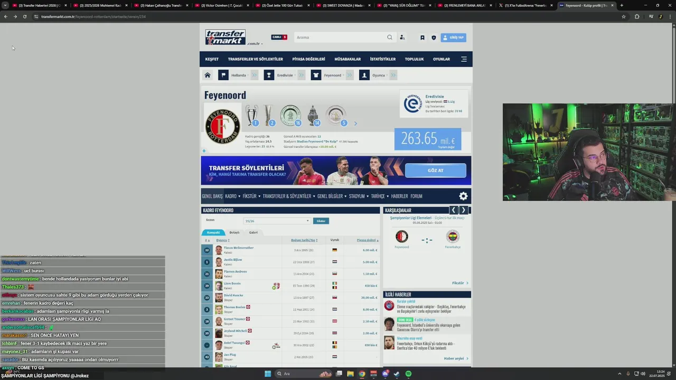Click the 263.65 mil. € total value box

428,139
